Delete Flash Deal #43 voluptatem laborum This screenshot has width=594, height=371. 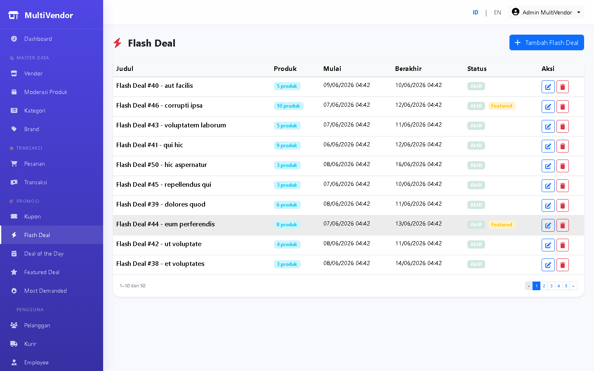[x=563, y=127]
